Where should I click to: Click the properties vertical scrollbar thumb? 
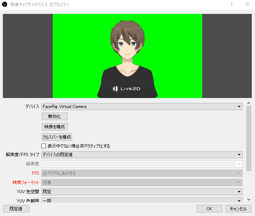coord(249,138)
